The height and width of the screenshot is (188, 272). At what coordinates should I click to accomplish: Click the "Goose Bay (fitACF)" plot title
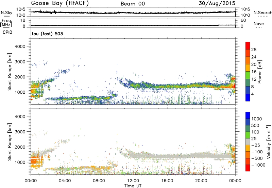pyautogui.click(x=60, y=3)
